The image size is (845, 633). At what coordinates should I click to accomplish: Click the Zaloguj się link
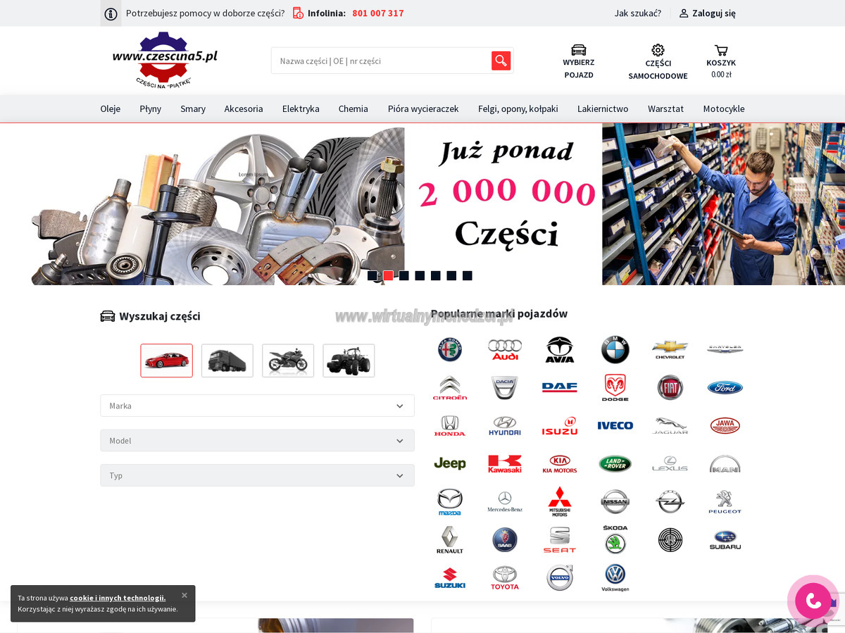[x=708, y=13]
